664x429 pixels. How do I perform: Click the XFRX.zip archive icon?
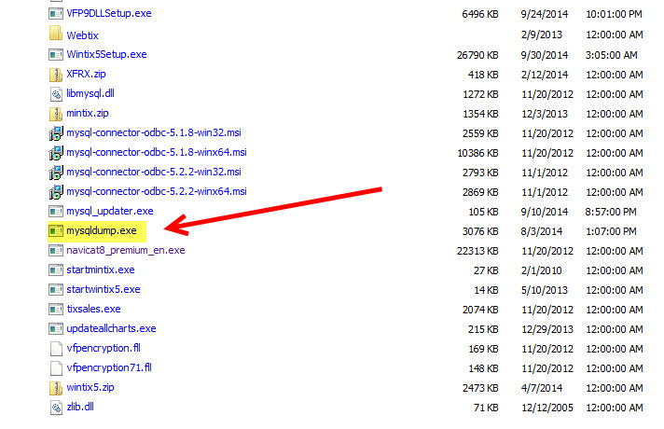55,75
